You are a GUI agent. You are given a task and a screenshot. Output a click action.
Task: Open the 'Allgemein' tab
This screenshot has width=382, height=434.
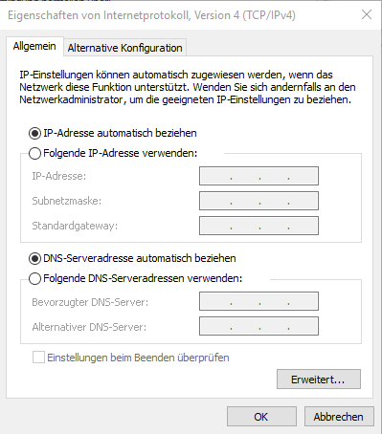[x=34, y=47]
